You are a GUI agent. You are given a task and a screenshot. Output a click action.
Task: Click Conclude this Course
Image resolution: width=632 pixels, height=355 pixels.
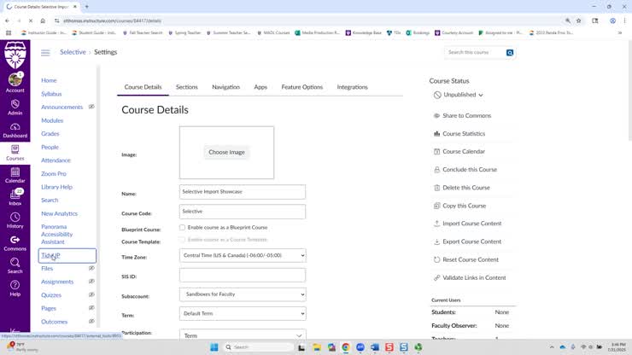465,170
